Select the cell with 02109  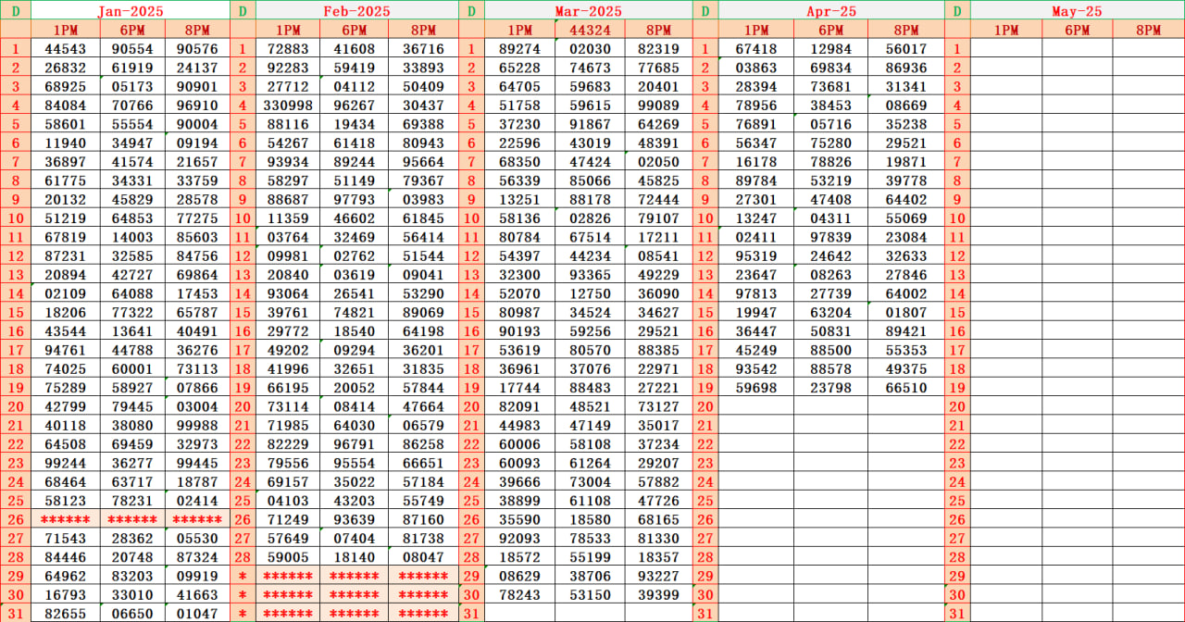65,293
